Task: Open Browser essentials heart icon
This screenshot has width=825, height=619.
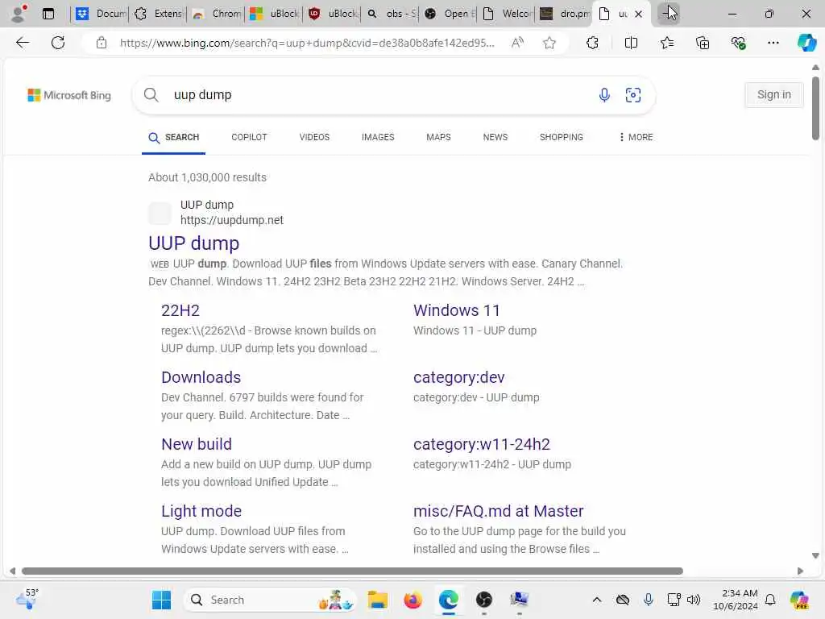Action: pos(738,43)
